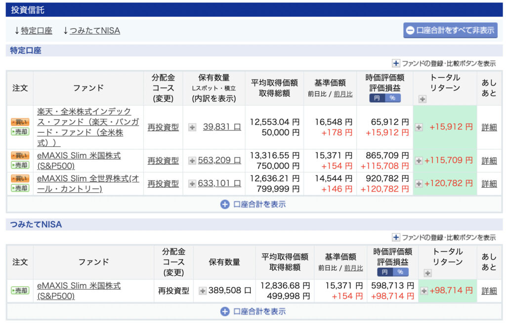
Task: Open 詳細 link in つみたてNISA row
Action: pos(489,291)
